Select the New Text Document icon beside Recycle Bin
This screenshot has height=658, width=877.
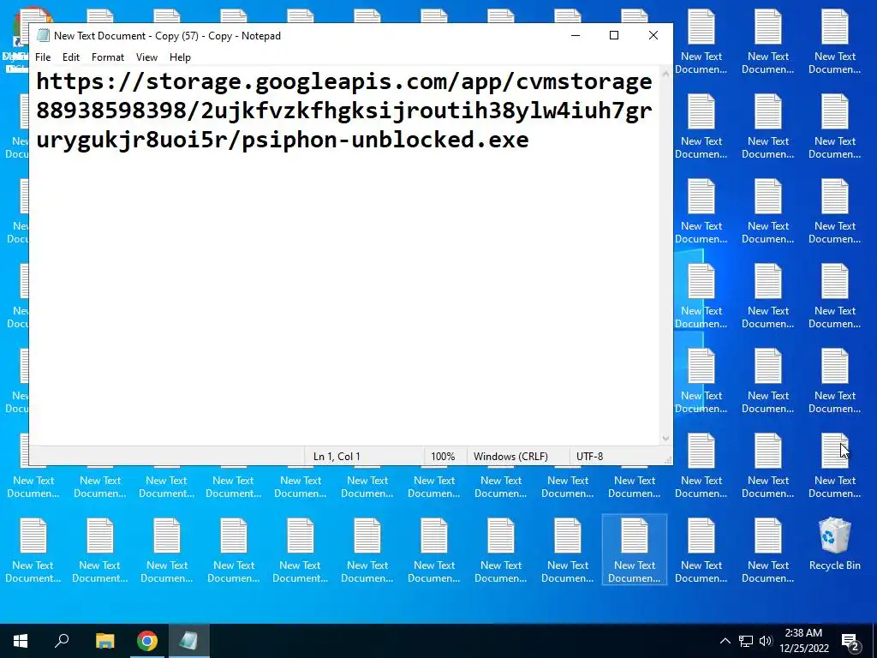click(x=768, y=551)
